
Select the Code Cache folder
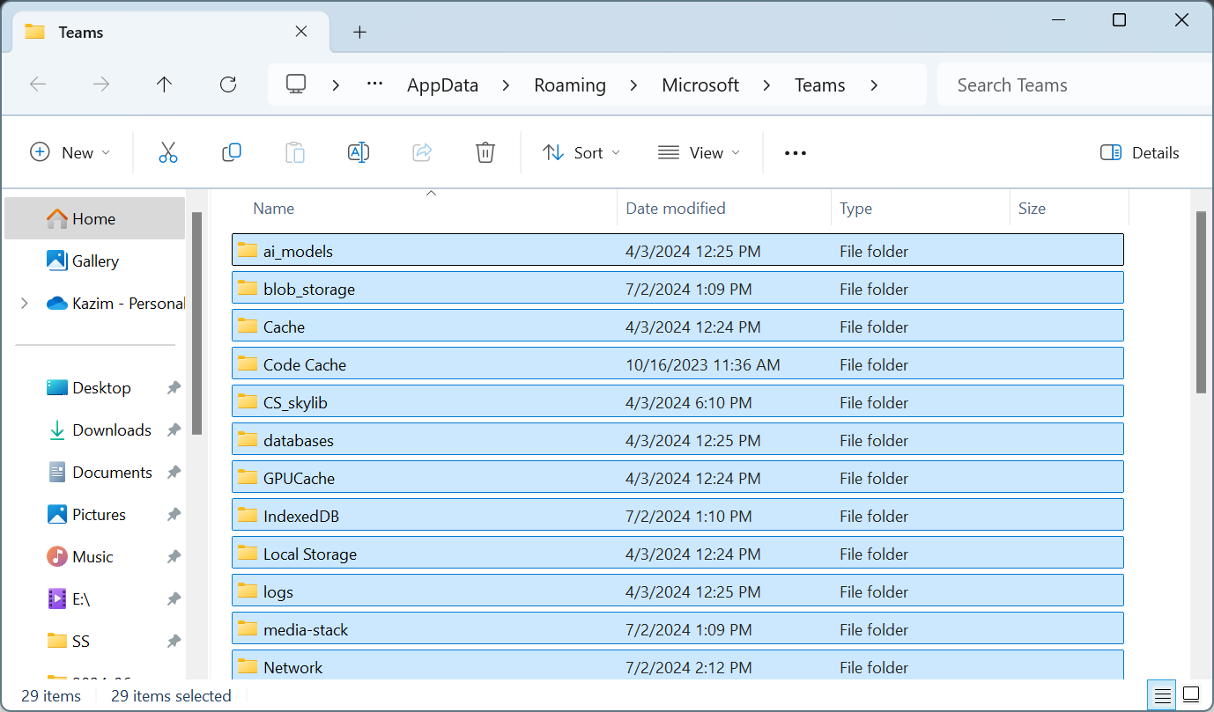[677, 364]
